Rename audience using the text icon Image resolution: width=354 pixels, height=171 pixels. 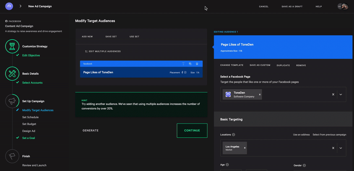click(183, 64)
